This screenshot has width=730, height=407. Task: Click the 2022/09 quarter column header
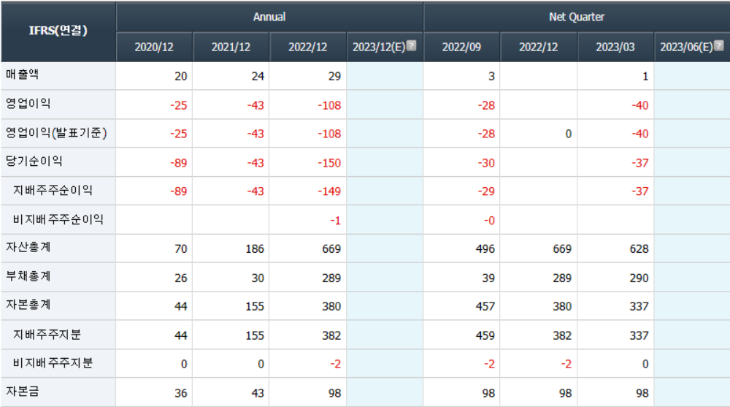[x=461, y=47]
